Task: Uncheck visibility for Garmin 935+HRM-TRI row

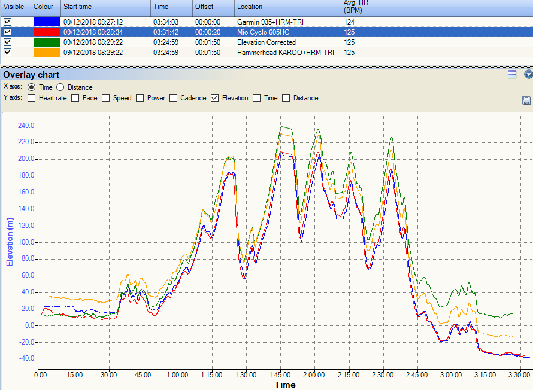Action: (7, 22)
